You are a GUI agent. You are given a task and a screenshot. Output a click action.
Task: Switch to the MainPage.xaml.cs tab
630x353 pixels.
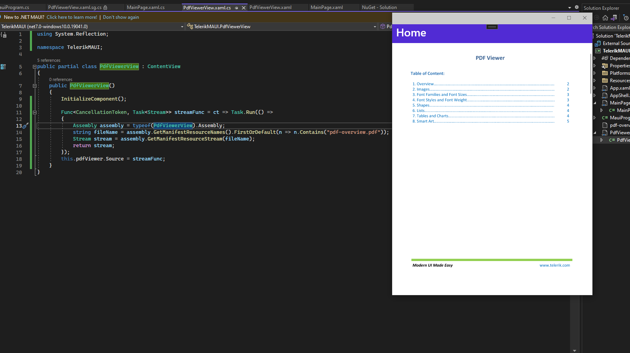coord(146,7)
